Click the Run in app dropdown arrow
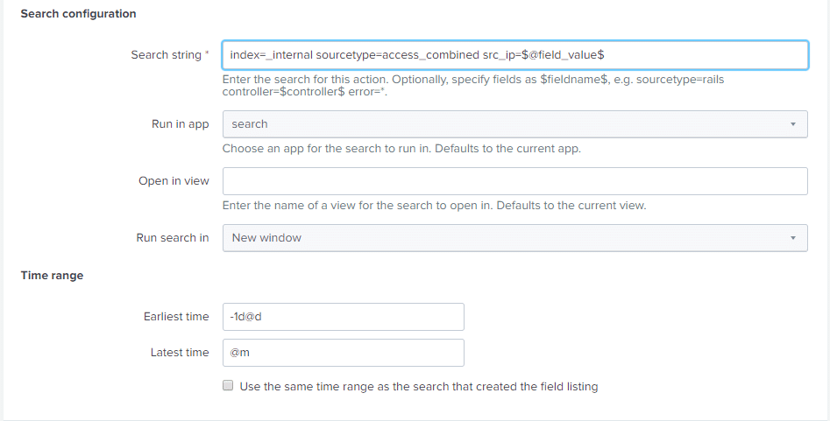 [x=793, y=124]
